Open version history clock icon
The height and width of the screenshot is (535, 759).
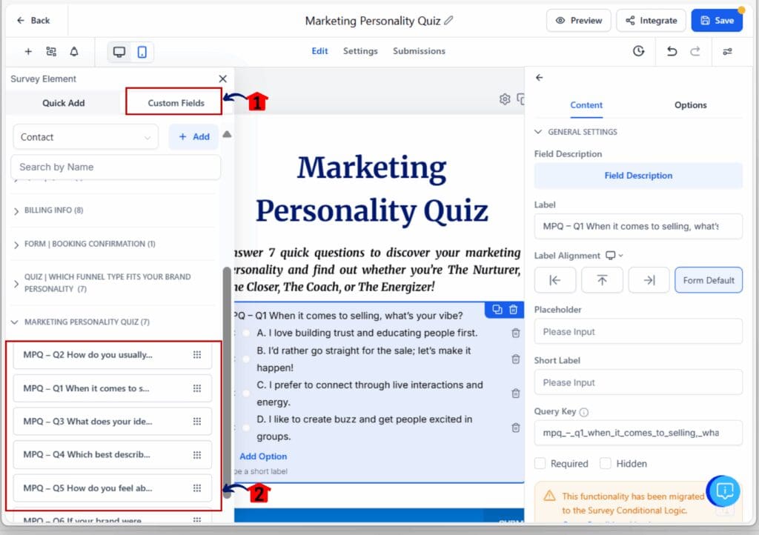[x=638, y=51]
